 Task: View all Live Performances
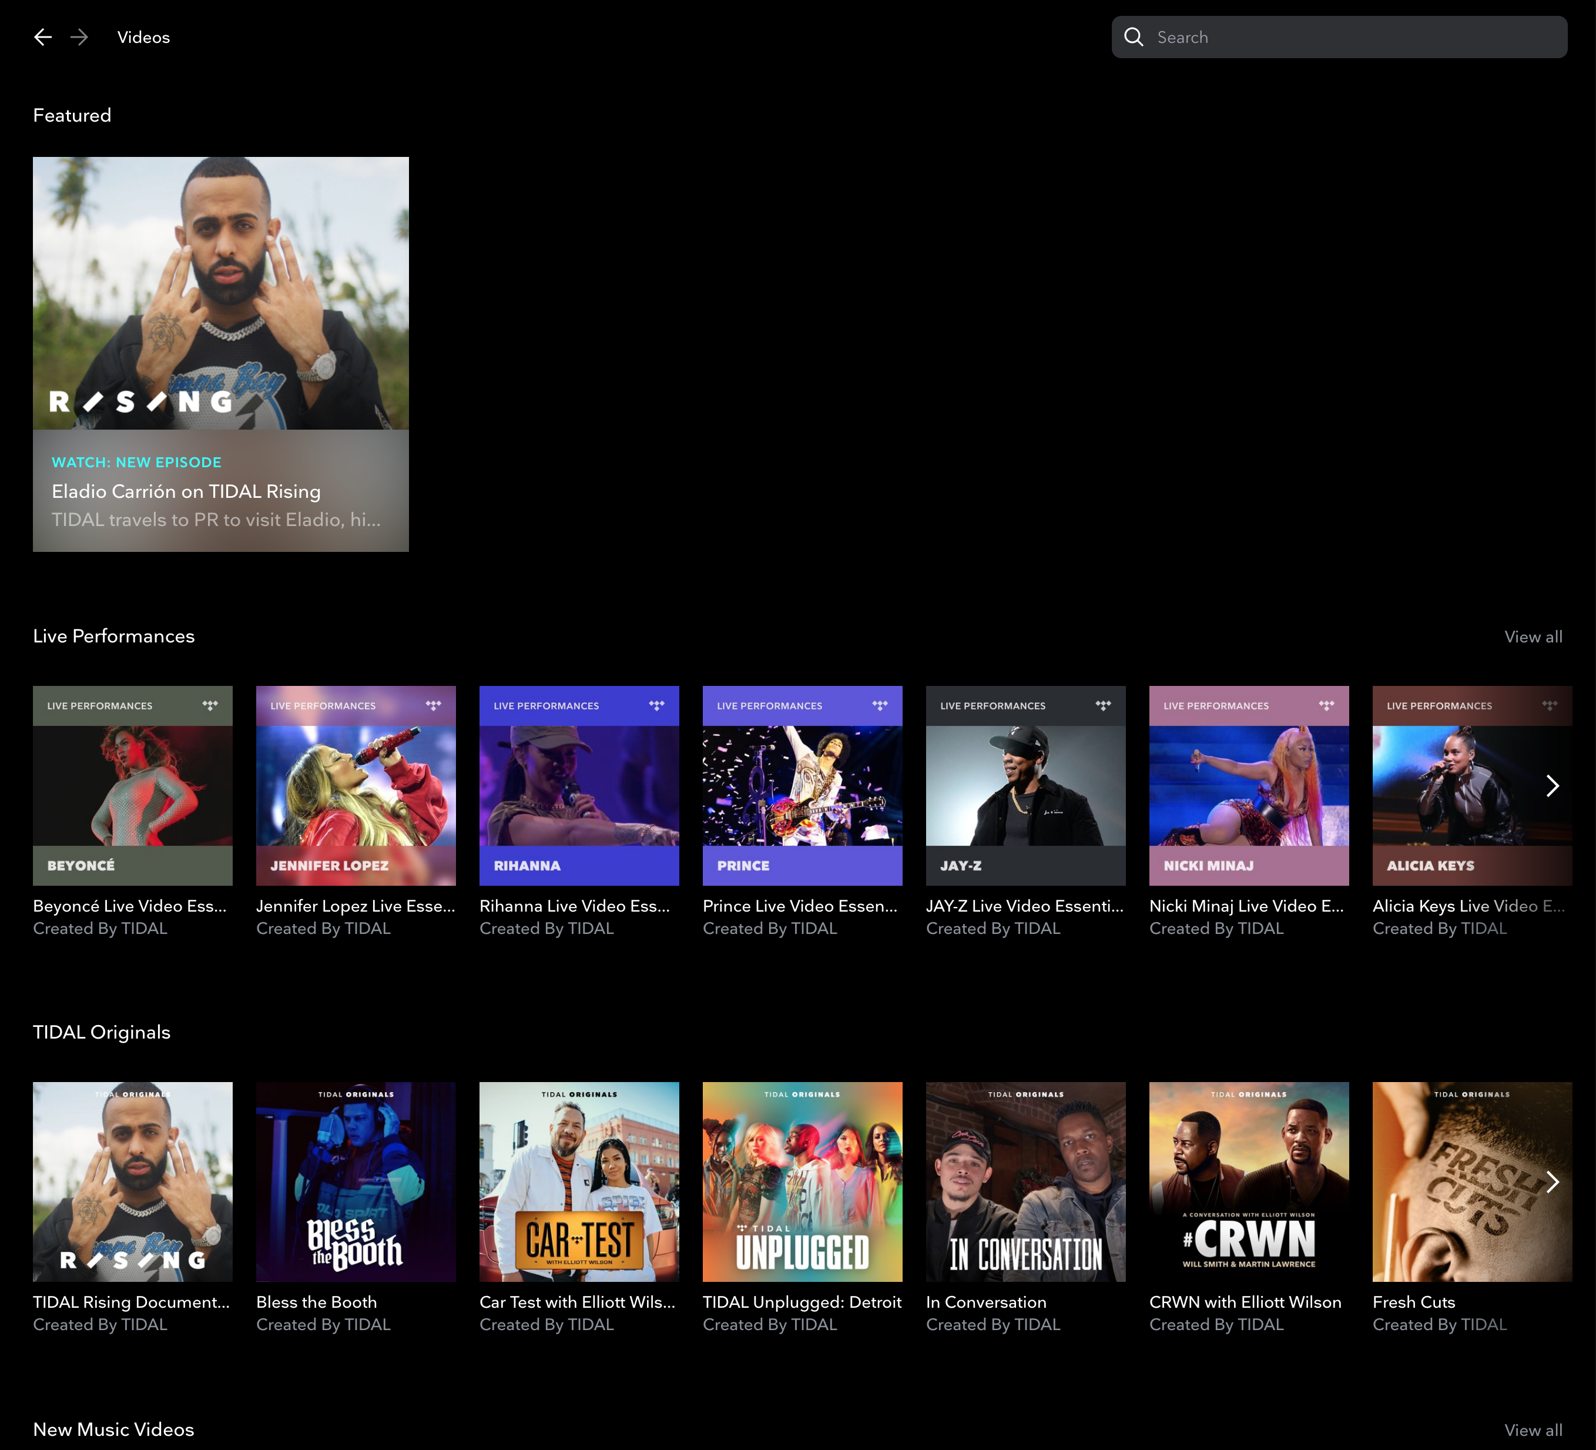click(x=1533, y=637)
